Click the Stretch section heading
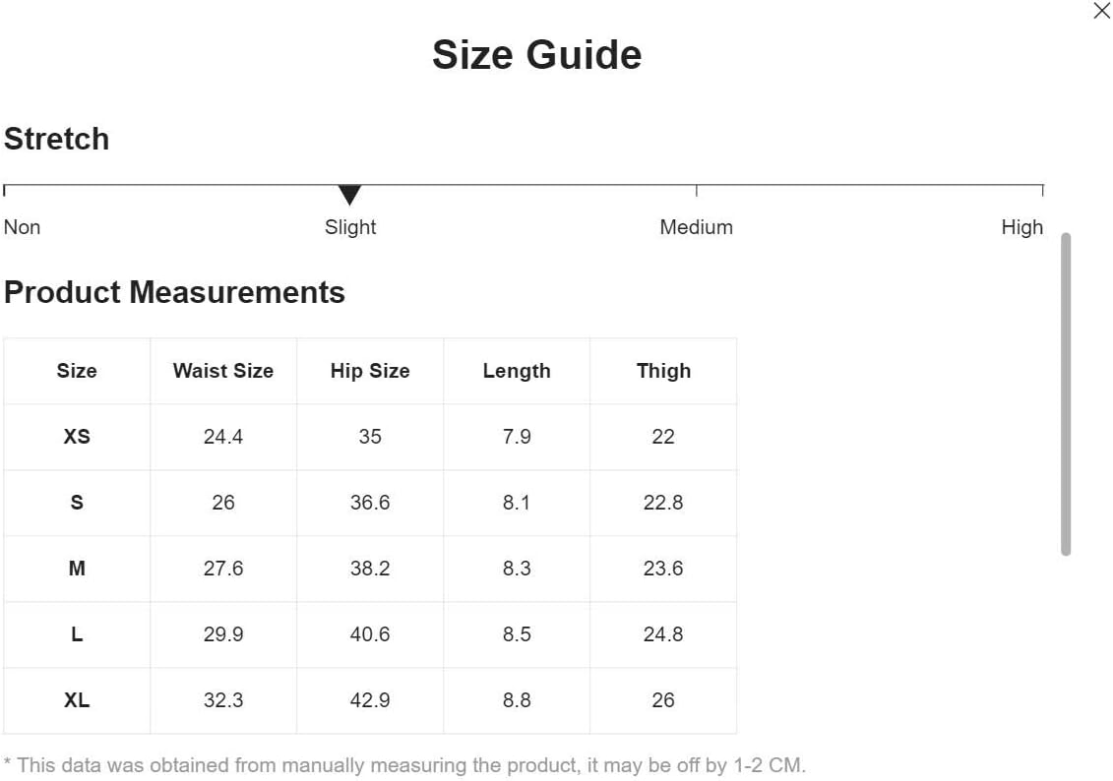This screenshot has width=1113, height=781. [x=57, y=139]
